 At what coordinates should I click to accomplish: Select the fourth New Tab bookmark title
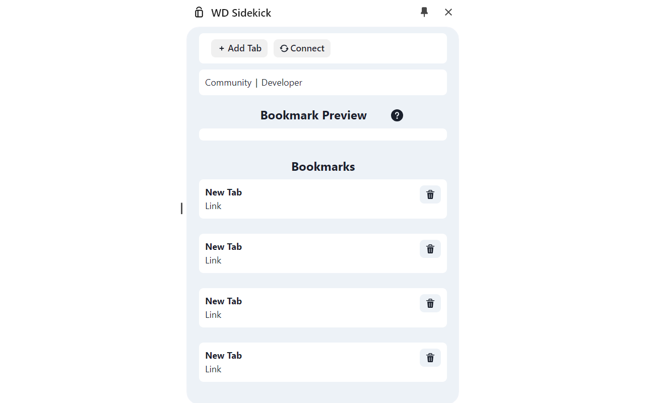(x=224, y=356)
